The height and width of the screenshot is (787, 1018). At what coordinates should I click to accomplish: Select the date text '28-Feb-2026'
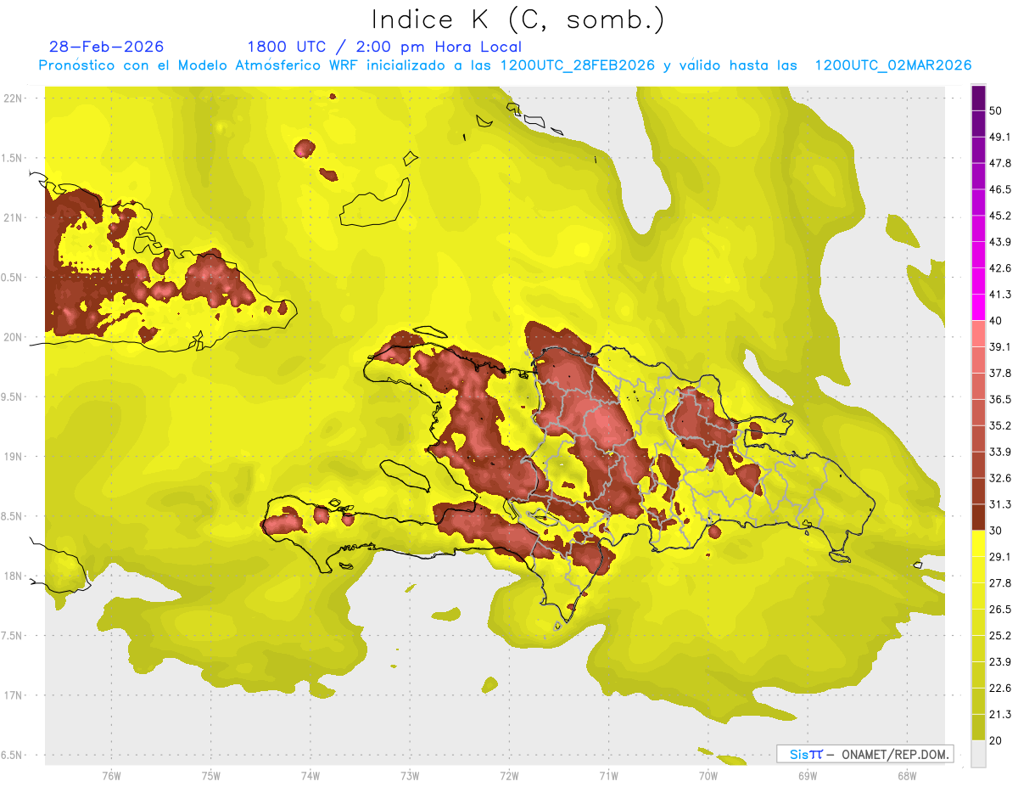[x=106, y=47]
